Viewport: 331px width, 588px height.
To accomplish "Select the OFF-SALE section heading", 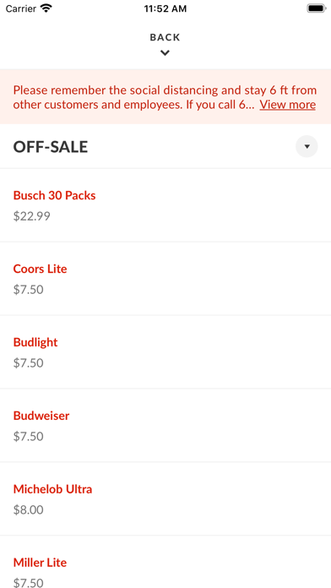I will coord(51,147).
